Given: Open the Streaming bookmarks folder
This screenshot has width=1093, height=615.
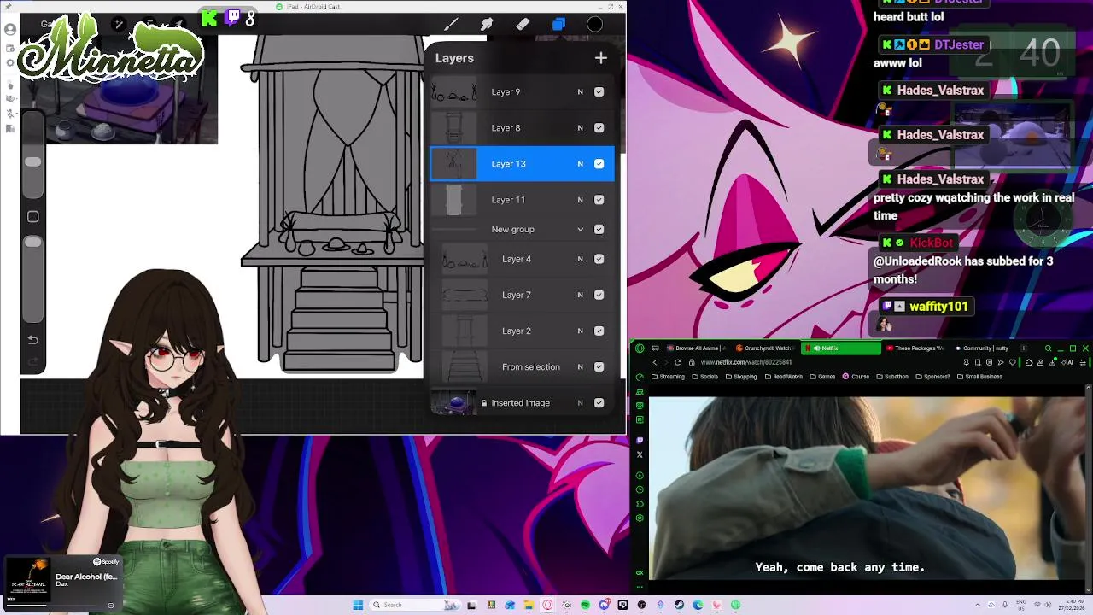Looking at the screenshot, I should 668,377.
